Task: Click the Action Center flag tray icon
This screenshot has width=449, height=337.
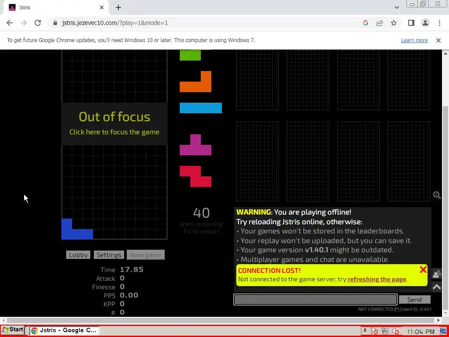Action: tap(374, 331)
